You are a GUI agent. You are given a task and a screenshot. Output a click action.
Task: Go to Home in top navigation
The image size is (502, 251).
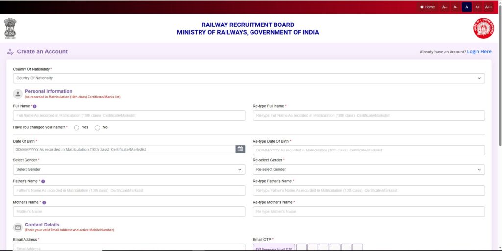tap(427, 7)
